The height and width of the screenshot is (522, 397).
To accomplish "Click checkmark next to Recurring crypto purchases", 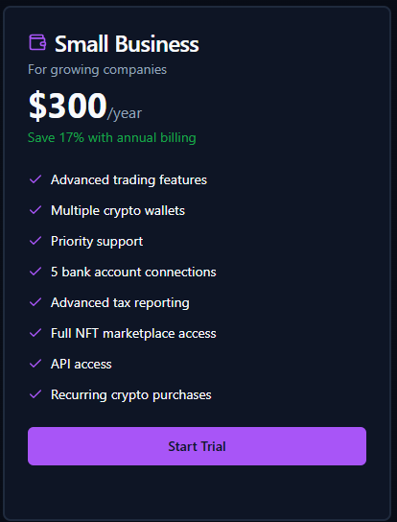I will click(35, 394).
